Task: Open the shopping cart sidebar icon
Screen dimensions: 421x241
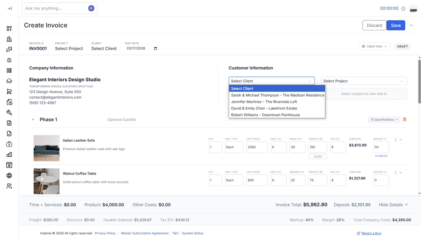Action: pos(9,91)
